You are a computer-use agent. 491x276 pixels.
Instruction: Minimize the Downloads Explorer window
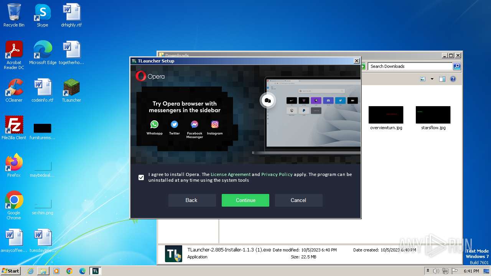pos(445,56)
